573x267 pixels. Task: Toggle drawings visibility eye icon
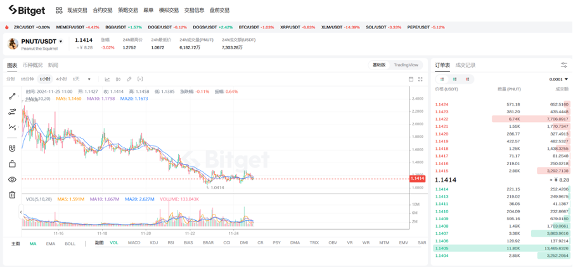tap(12, 180)
